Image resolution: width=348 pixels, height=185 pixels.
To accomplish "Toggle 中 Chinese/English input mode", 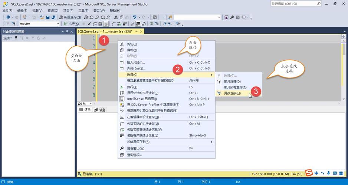I will [316, 173].
